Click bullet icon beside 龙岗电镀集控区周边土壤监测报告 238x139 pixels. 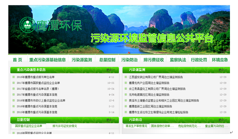pos(126,95)
